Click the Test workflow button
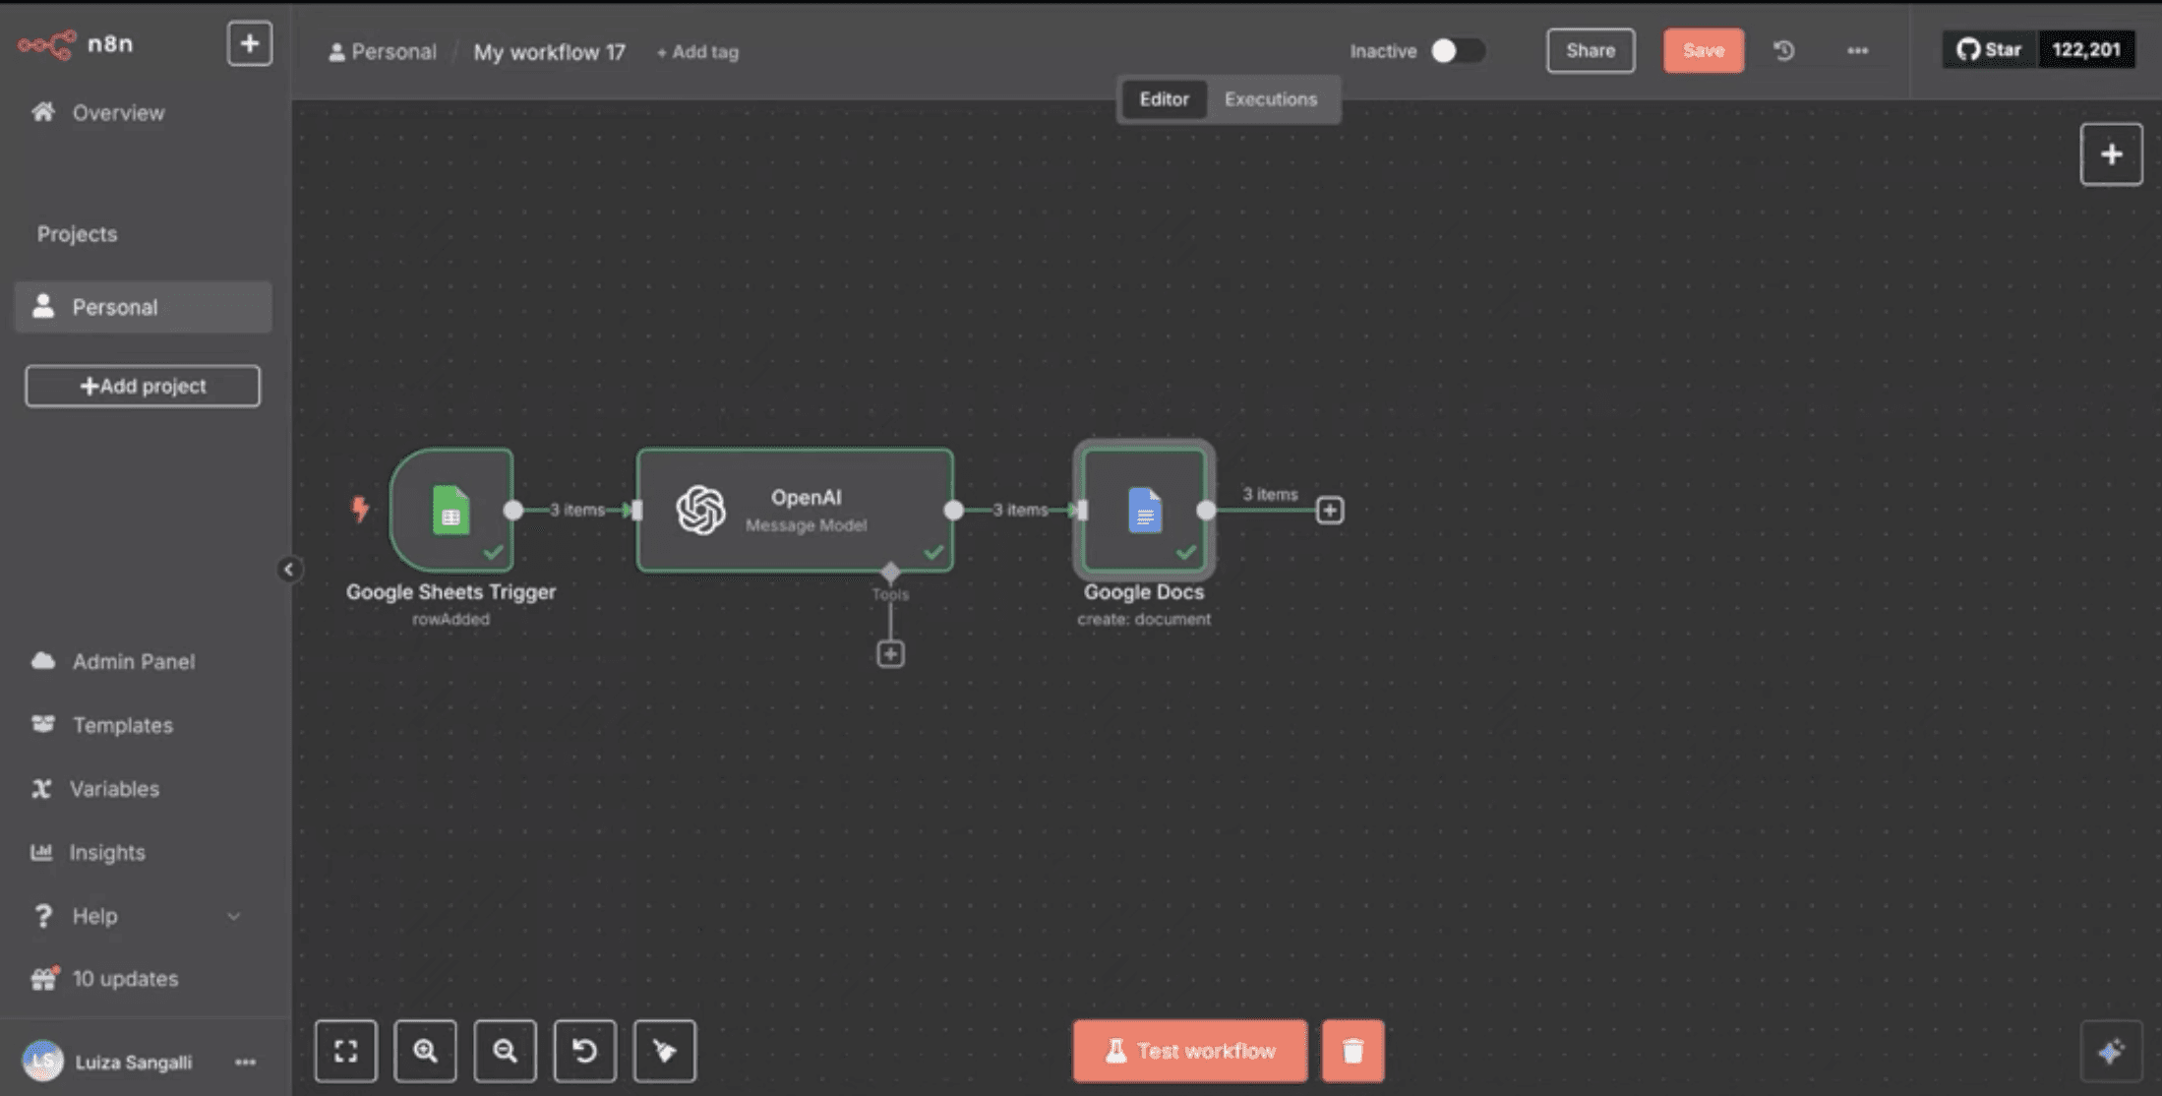Screen dimensions: 2162x1096 point(1189,1051)
